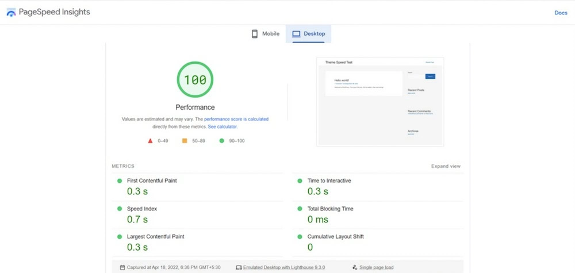Expand the First Contentful Paint metric
Screen dimensions: 575x273
[152, 180]
